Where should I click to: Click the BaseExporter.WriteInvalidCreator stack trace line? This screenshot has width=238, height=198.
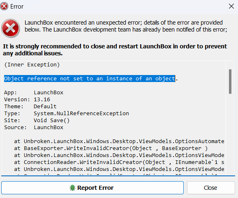click(x=111, y=148)
